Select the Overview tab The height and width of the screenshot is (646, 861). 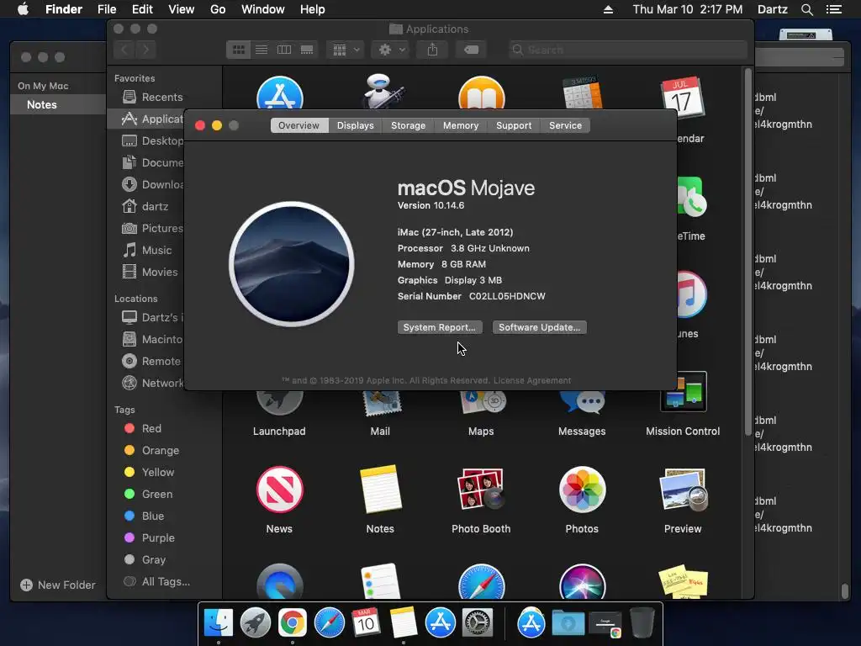click(x=298, y=125)
